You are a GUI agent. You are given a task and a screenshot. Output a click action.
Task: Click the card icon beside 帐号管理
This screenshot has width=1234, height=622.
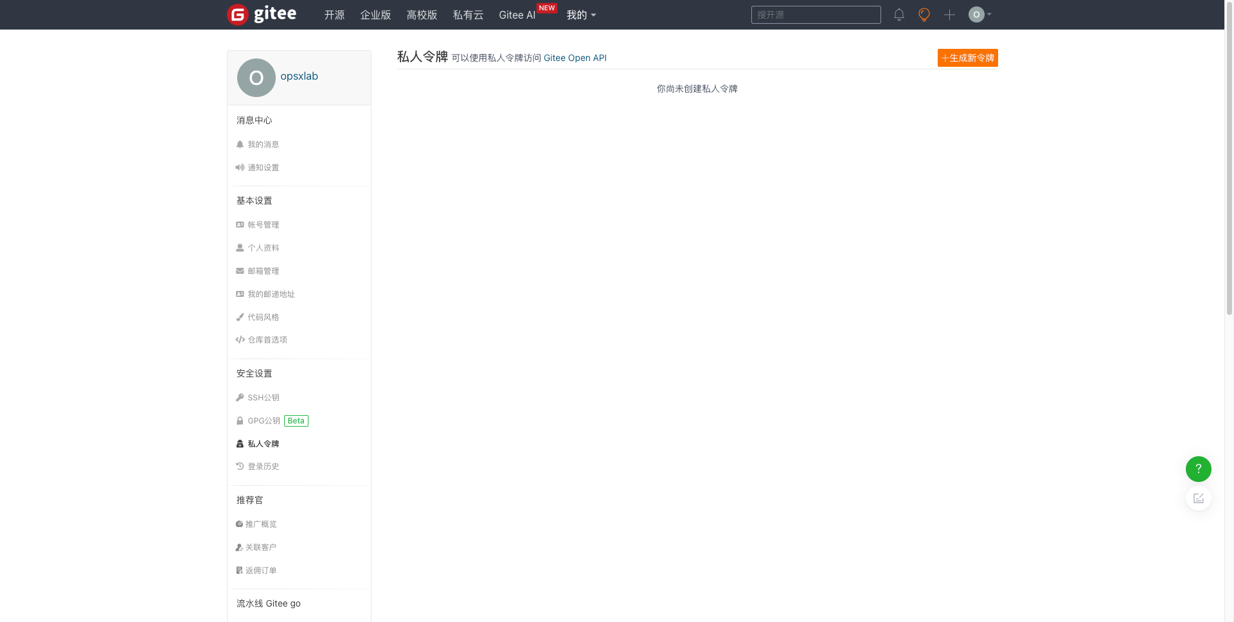point(240,225)
